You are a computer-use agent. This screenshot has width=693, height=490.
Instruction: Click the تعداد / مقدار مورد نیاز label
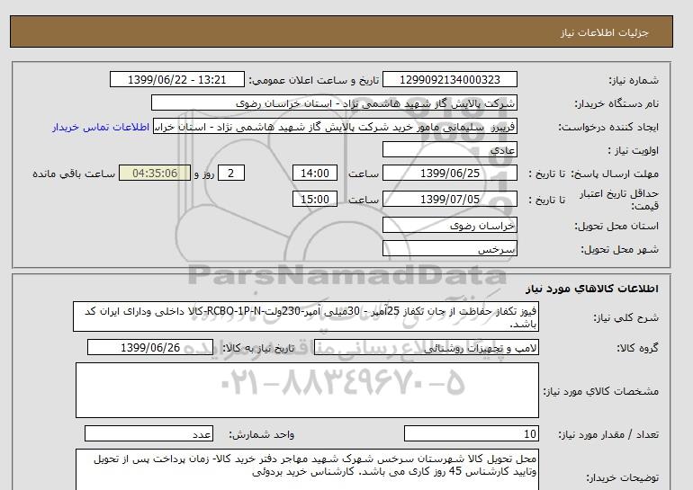coord(608,434)
